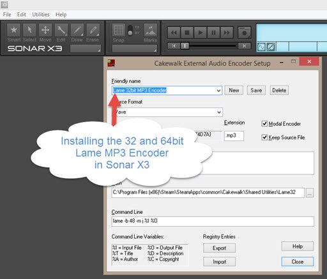
Task: Expand the Source Format dropdown
Action: 219,112
